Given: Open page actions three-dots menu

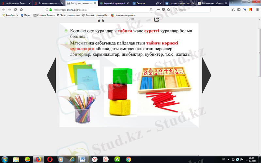Looking at the screenshot, I should (158, 10).
